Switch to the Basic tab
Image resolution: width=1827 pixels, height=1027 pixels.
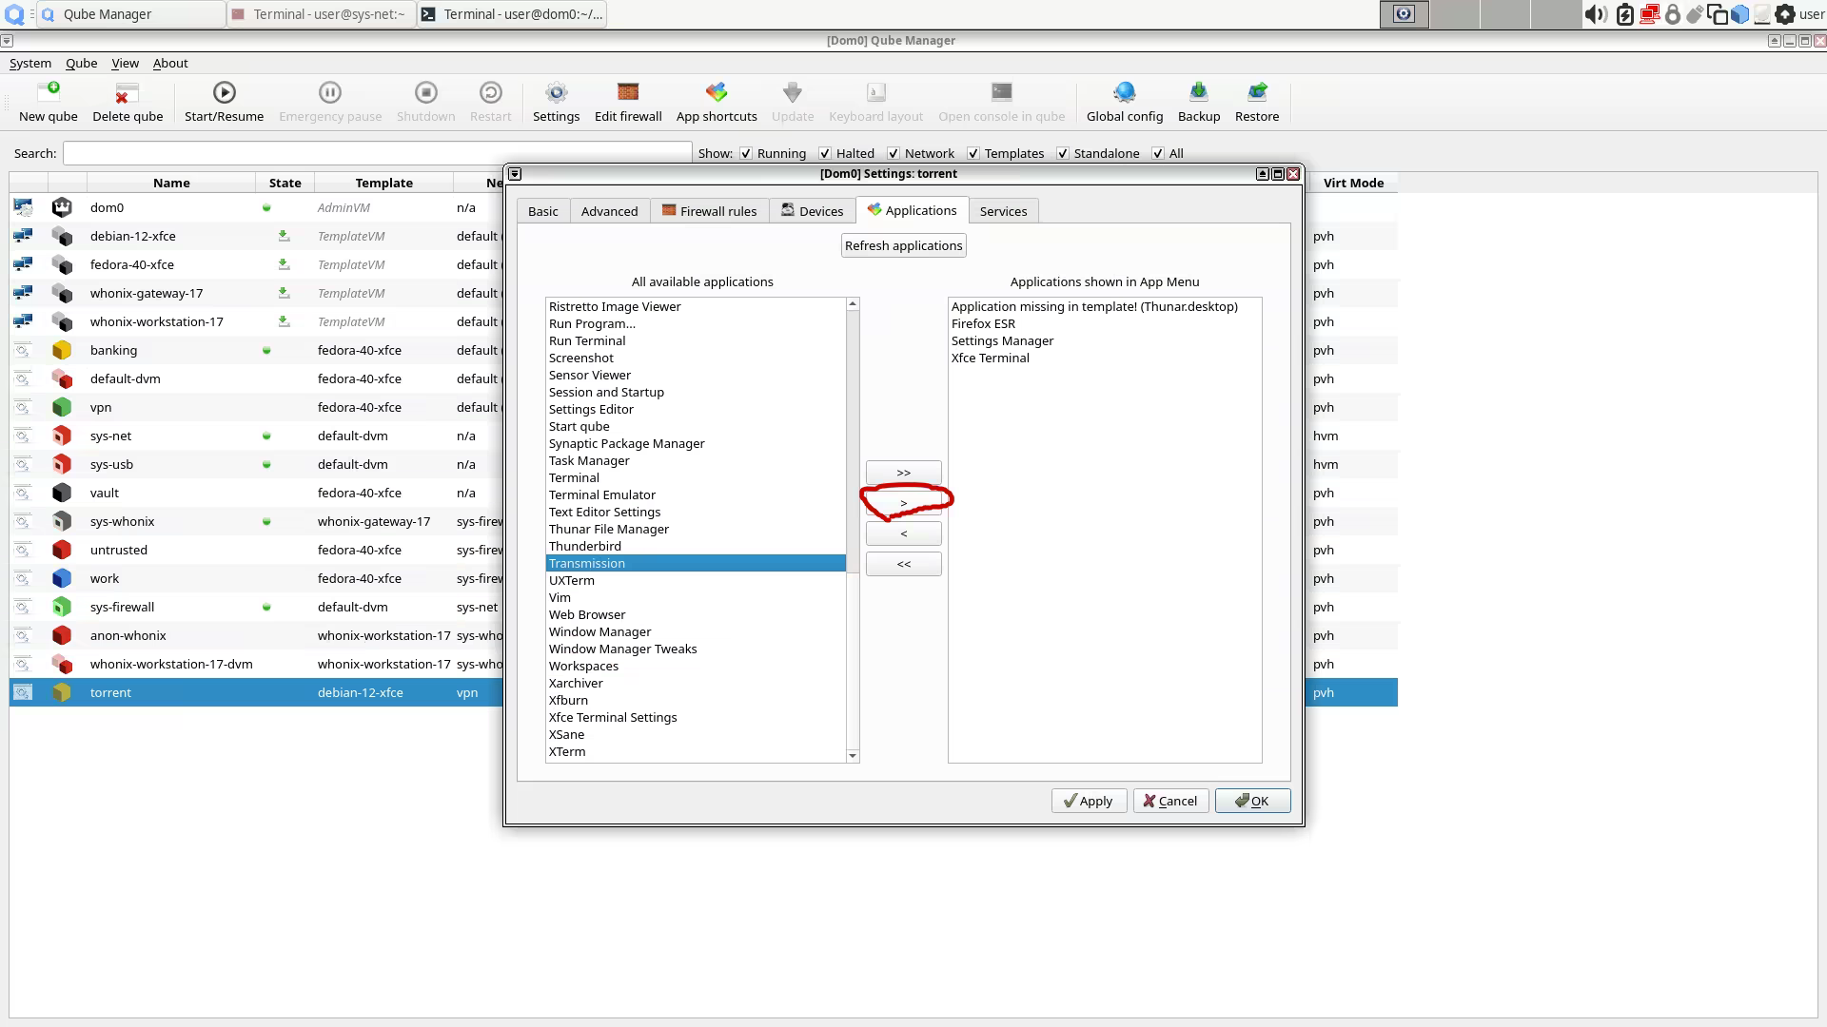pyautogui.click(x=543, y=211)
